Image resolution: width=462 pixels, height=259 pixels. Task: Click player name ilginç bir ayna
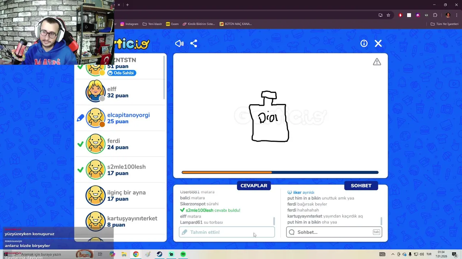click(x=126, y=192)
